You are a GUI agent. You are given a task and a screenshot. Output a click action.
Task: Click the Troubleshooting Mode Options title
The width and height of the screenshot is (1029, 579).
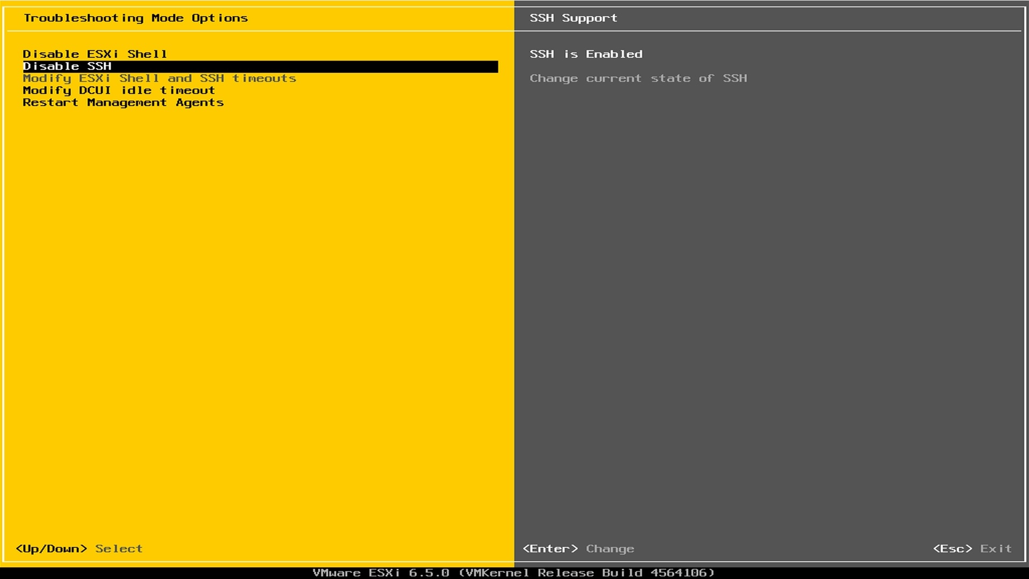pyautogui.click(x=137, y=18)
